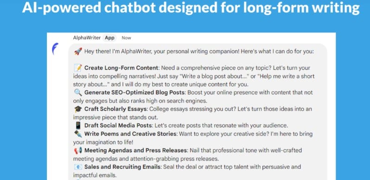370x180 pixels.
Task: Click Meeting Agendas and Press Releases heading
Action: [x=136, y=150]
